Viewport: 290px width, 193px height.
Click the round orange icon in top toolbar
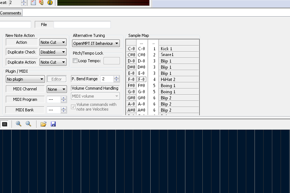50,3
